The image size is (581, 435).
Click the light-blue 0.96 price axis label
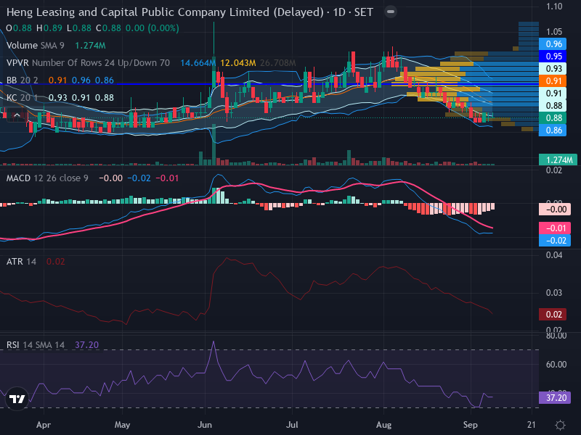[553, 44]
